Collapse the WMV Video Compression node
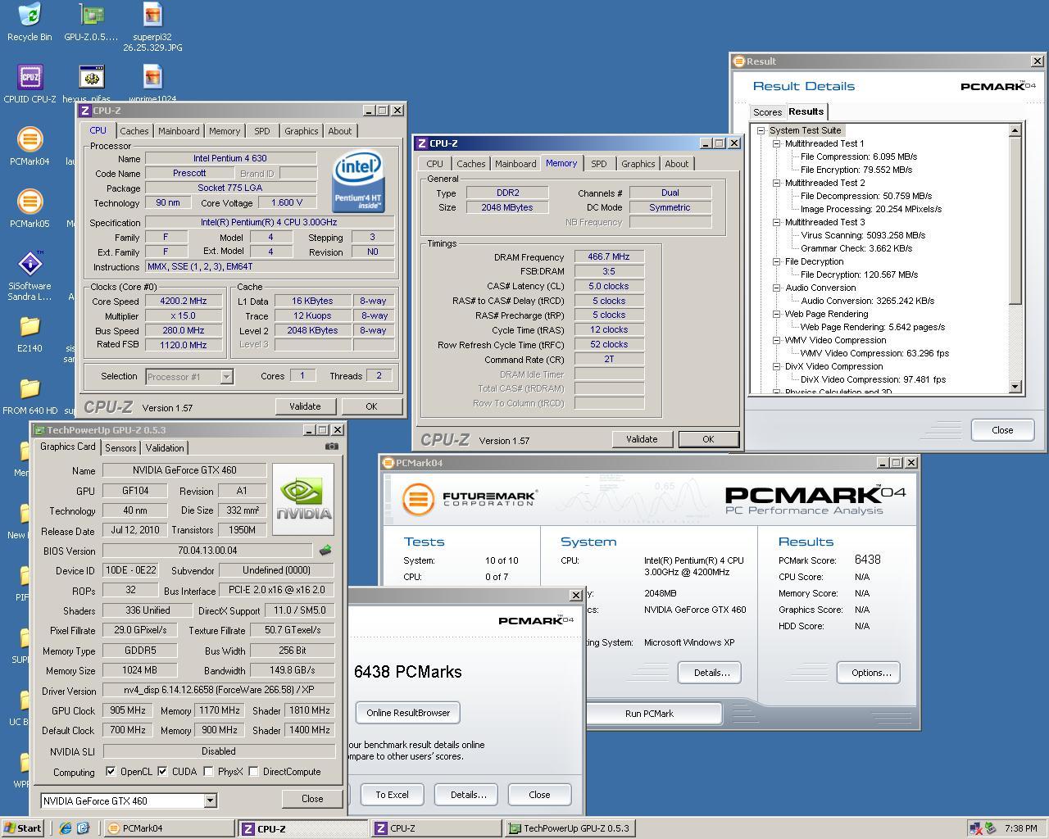Image resolution: width=1049 pixels, height=839 pixels. (x=776, y=340)
